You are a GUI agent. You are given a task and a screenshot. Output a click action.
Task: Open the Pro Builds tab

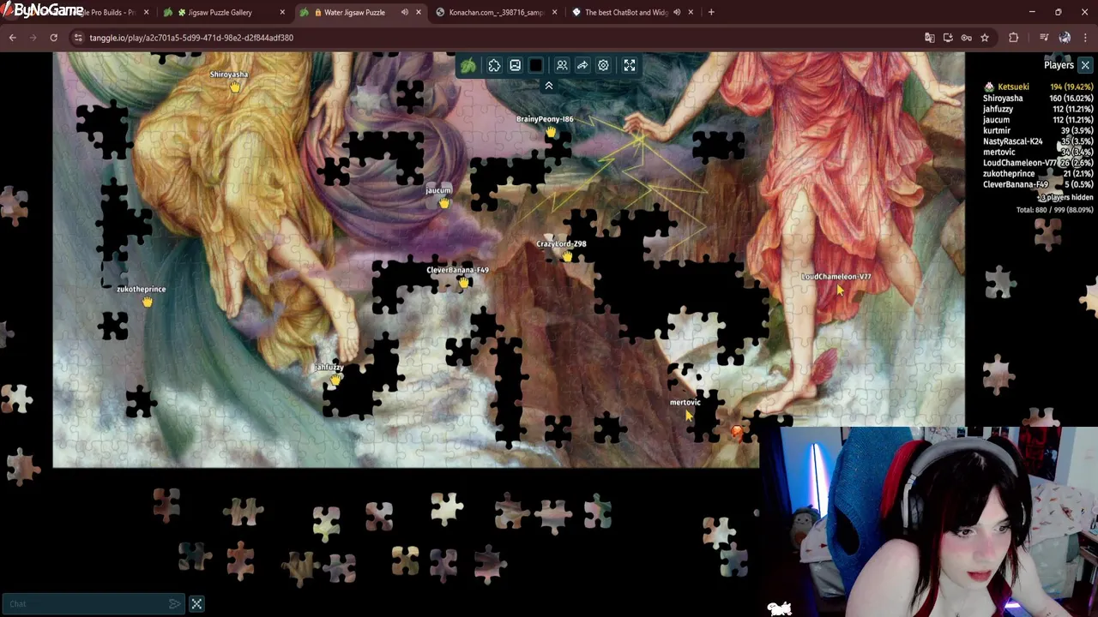pyautogui.click(x=107, y=12)
